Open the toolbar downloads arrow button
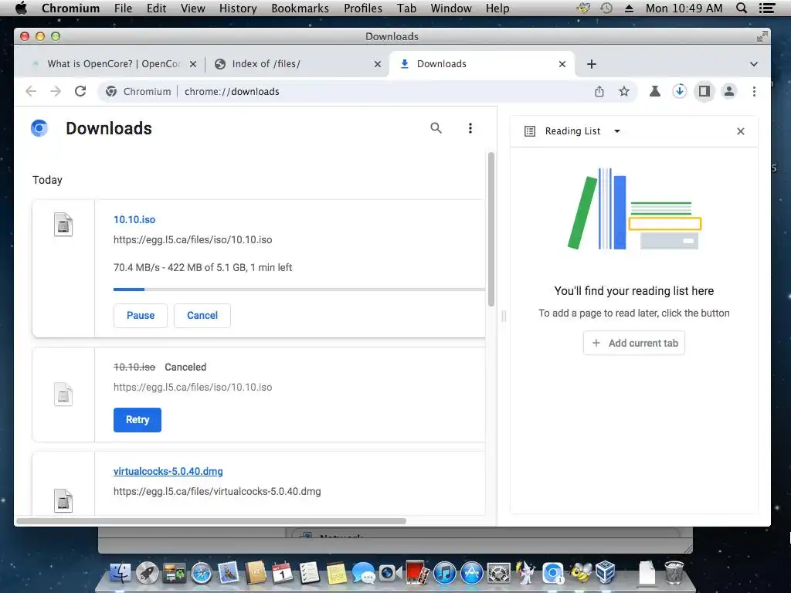 click(x=680, y=91)
